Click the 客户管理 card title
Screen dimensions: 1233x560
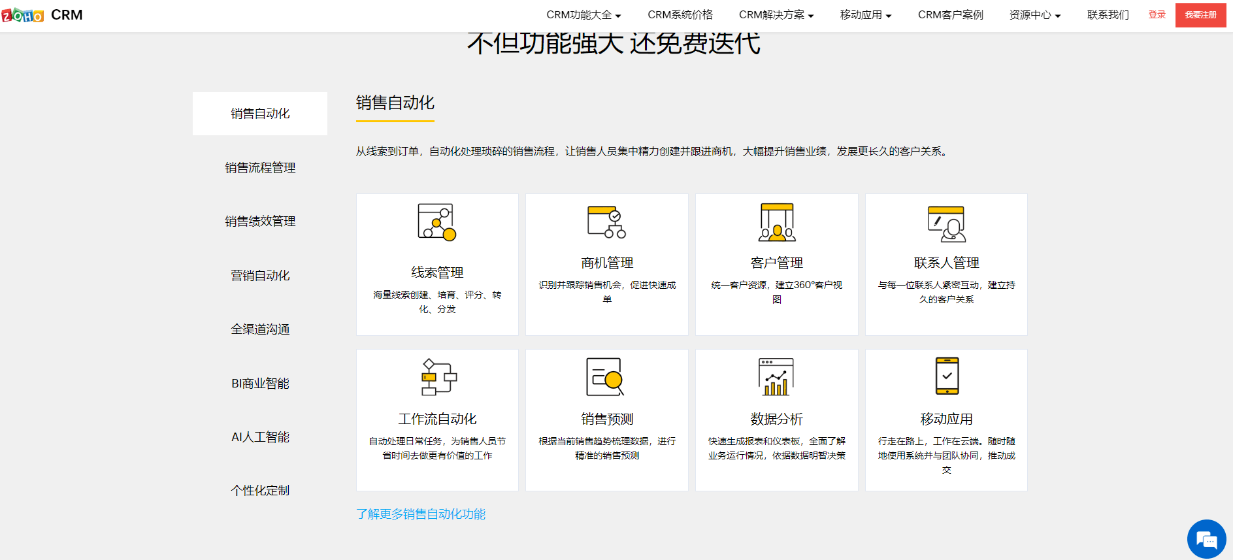coord(777,263)
